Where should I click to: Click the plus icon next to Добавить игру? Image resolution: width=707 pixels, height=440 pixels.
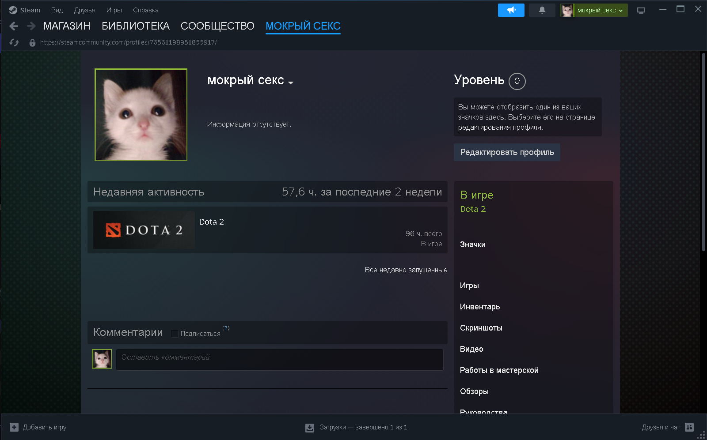click(14, 427)
